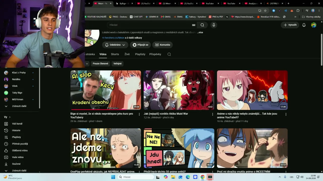Select the Videa channel tab

coord(103,54)
